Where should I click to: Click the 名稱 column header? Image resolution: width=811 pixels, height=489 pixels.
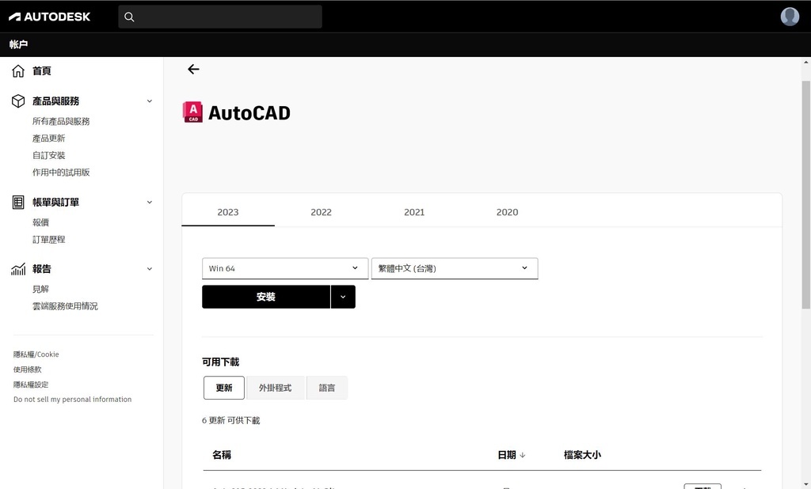(222, 455)
